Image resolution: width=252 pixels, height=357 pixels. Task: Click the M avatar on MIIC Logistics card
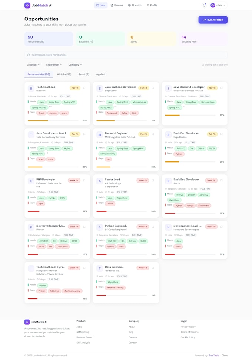tap(100, 135)
